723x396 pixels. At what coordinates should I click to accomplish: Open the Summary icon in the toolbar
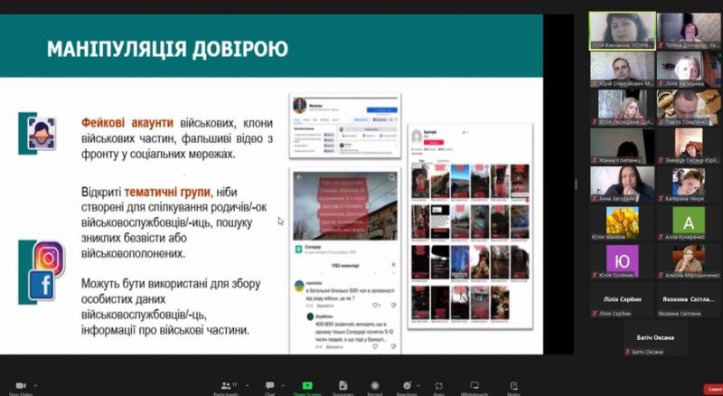(x=343, y=385)
